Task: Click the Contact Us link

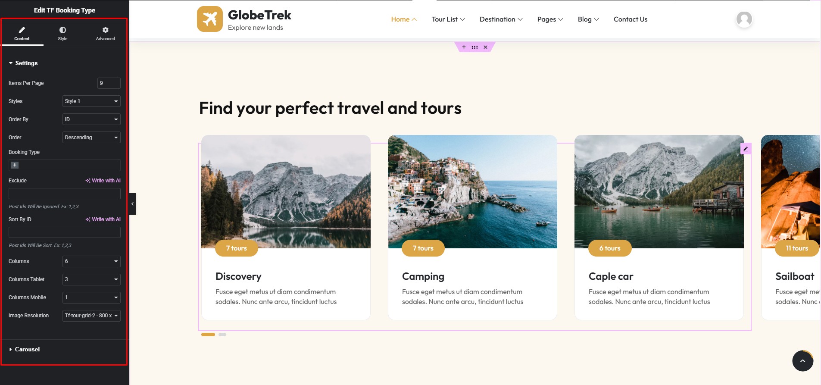Action: pyautogui.click(x=631, y=19)
